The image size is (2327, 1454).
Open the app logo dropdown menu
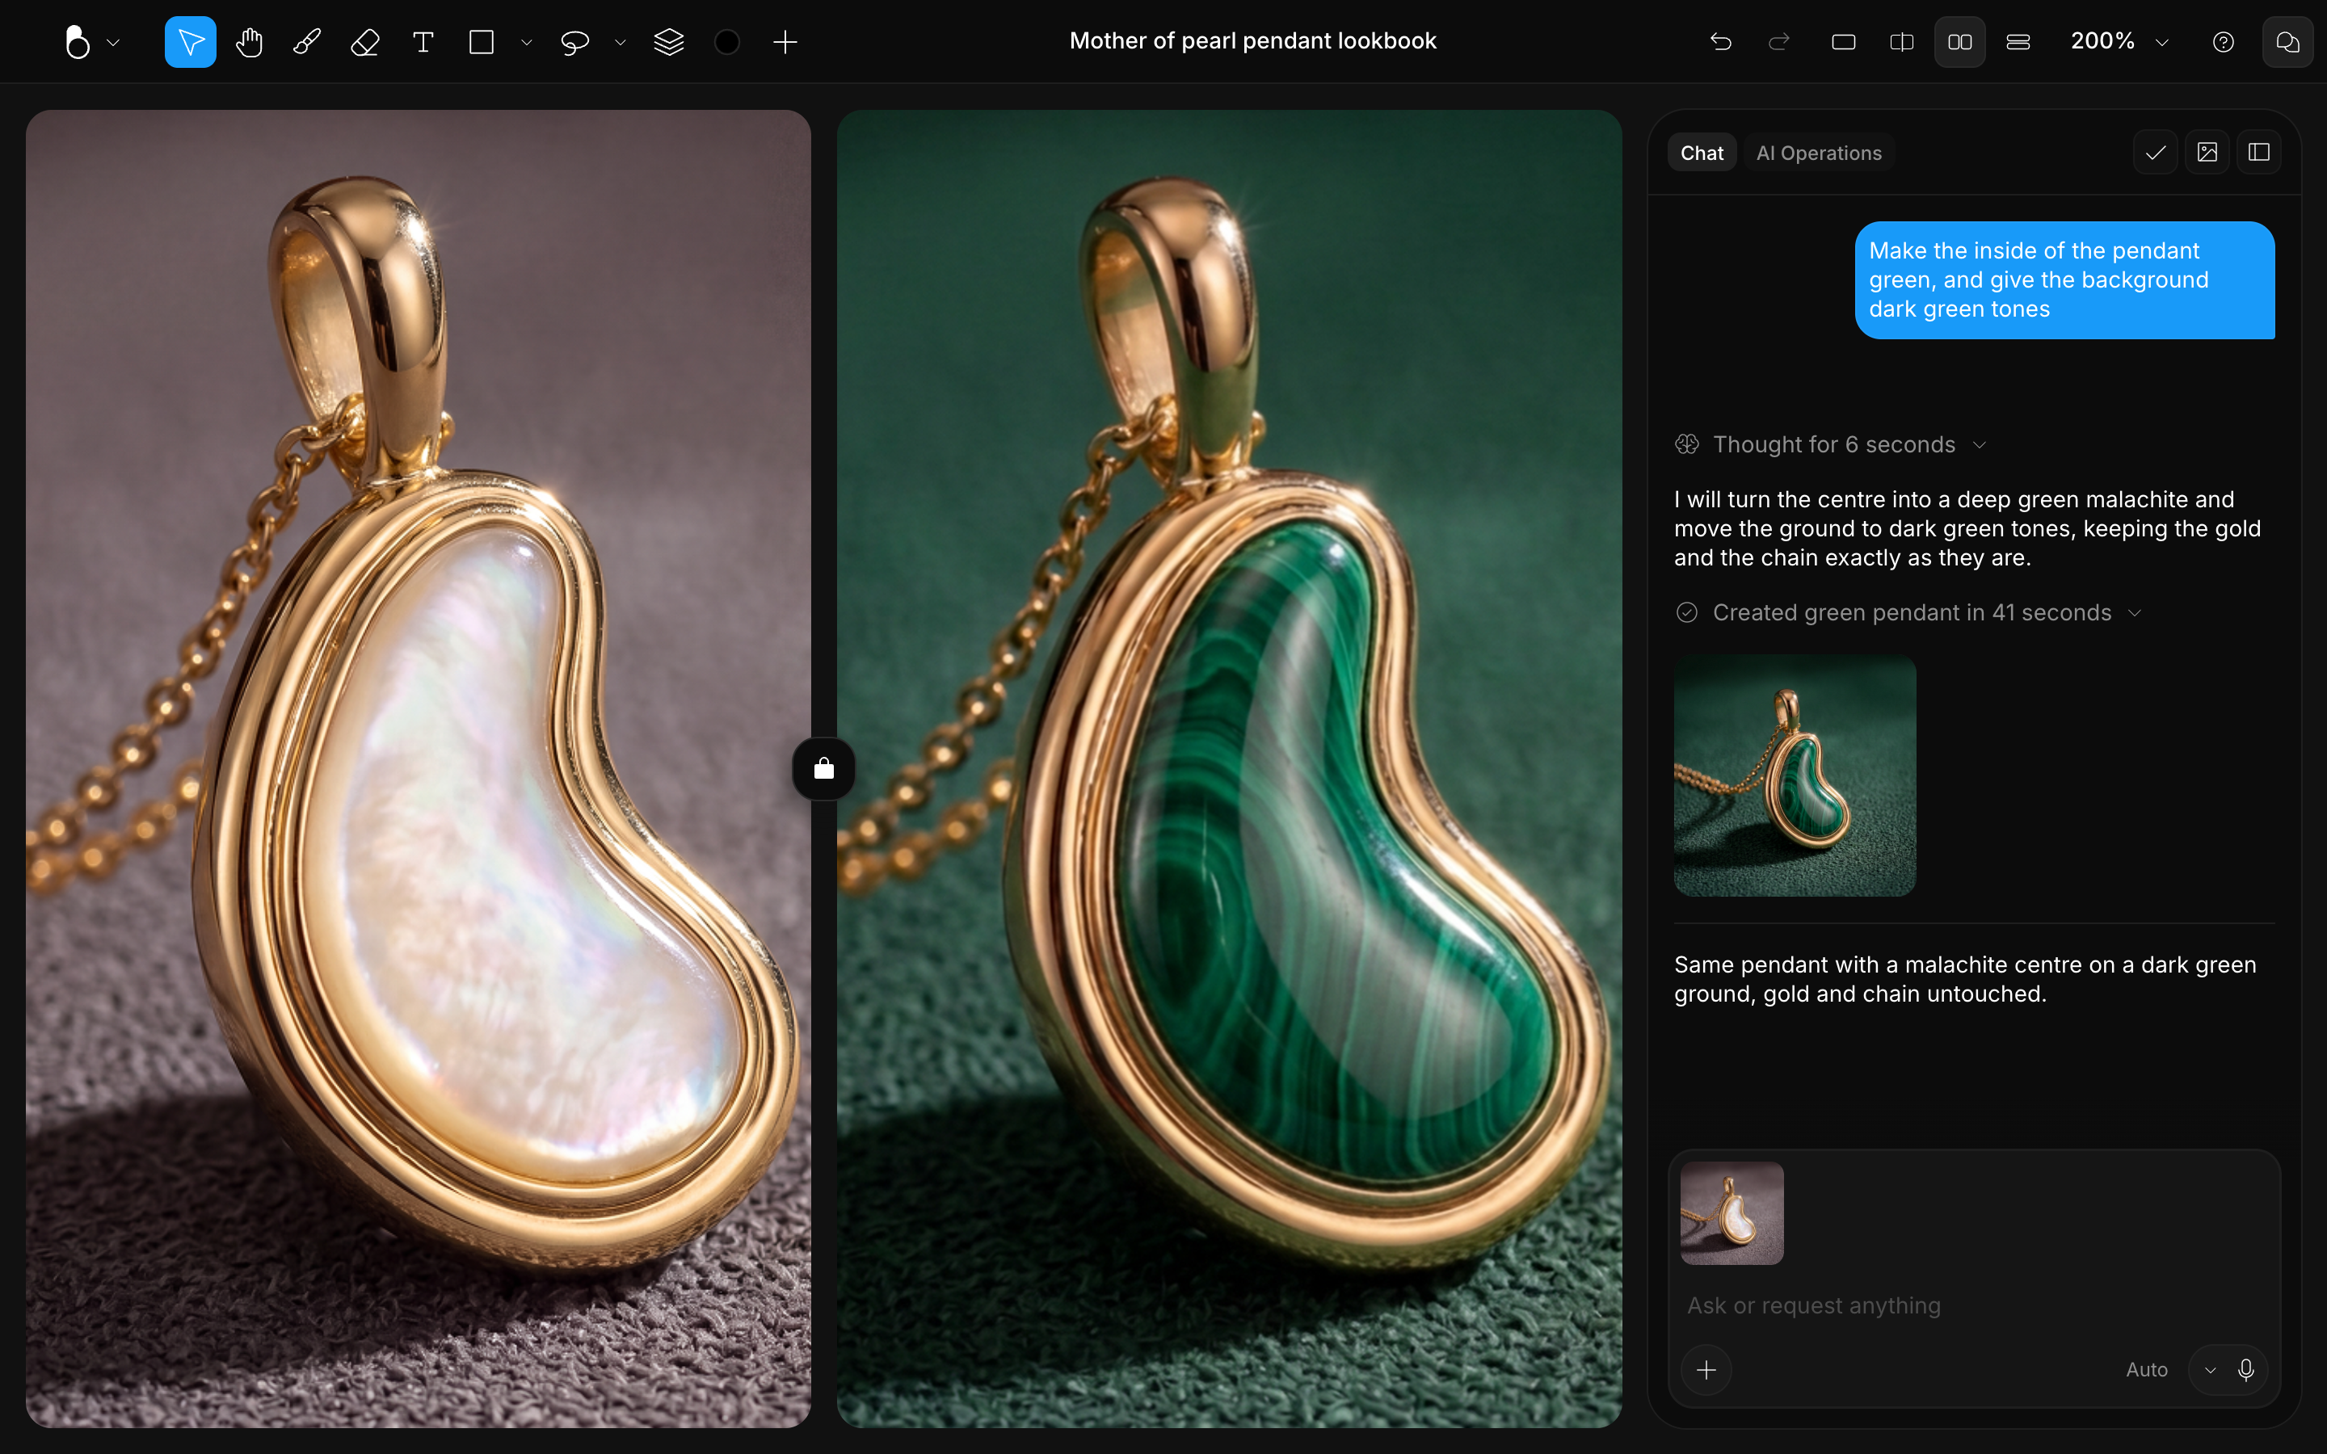[91, 42]
